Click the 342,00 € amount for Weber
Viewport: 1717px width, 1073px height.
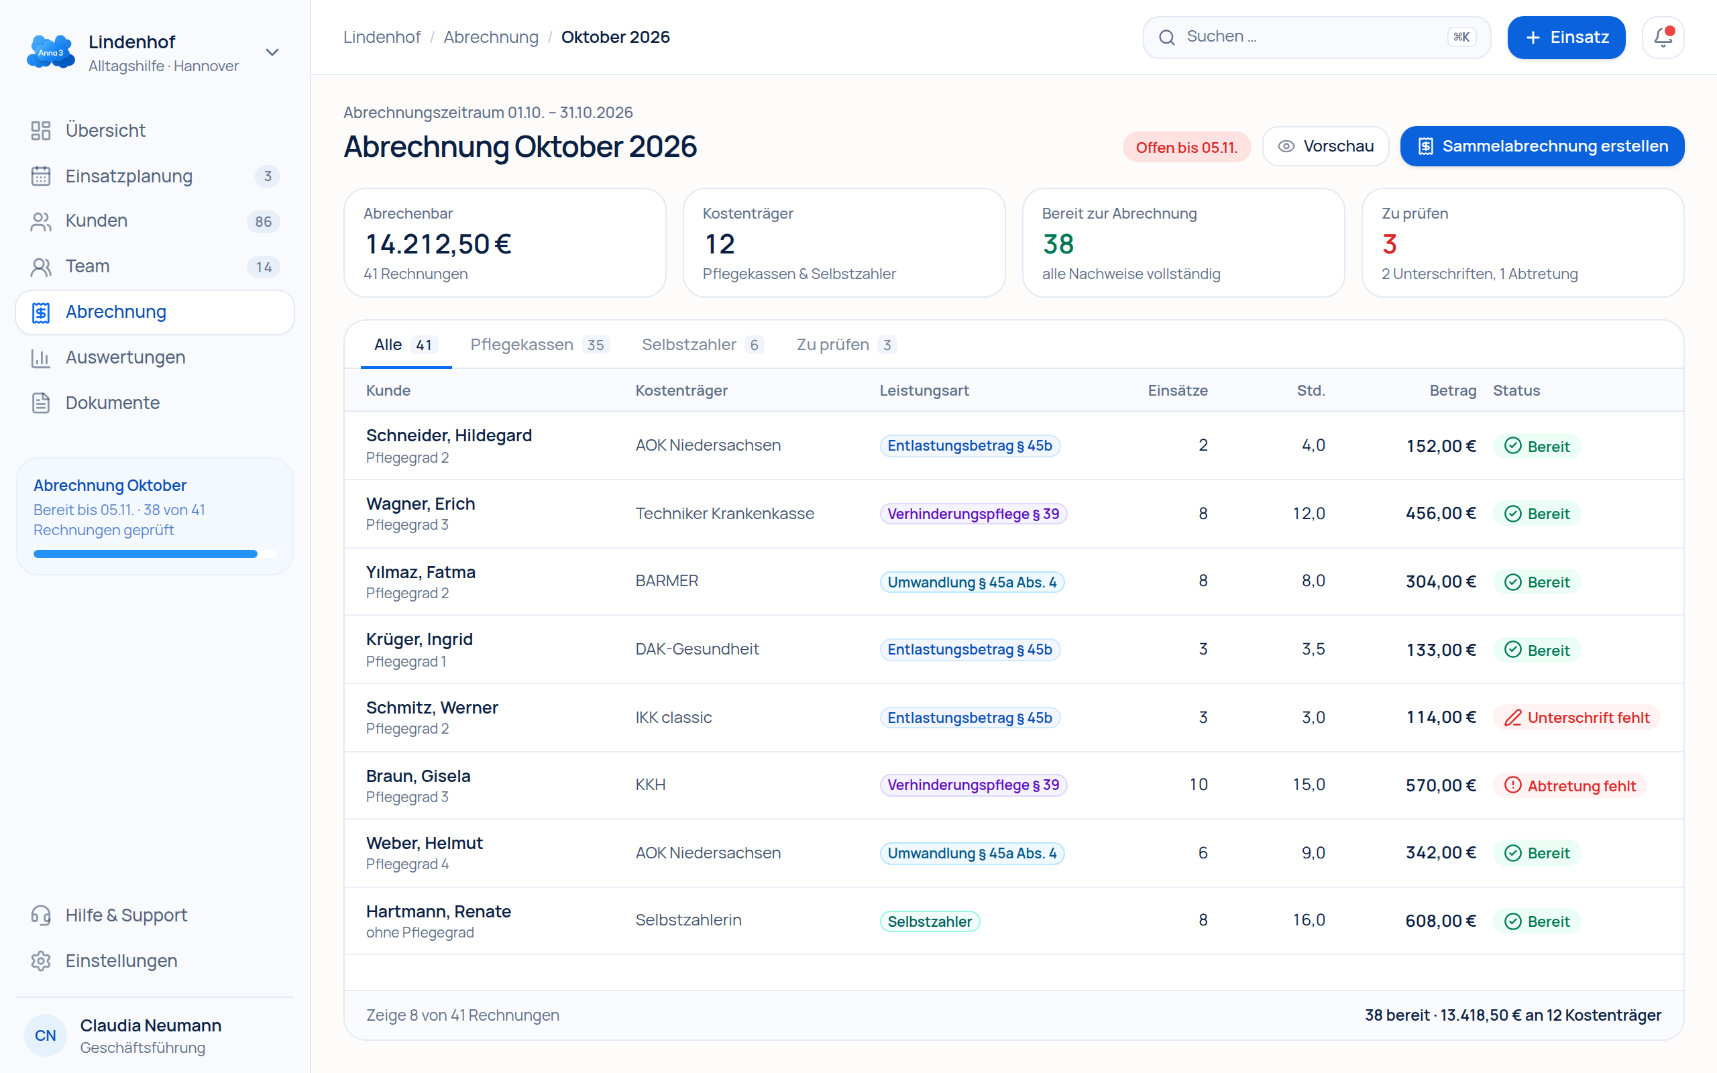(x=1440, y=852)
